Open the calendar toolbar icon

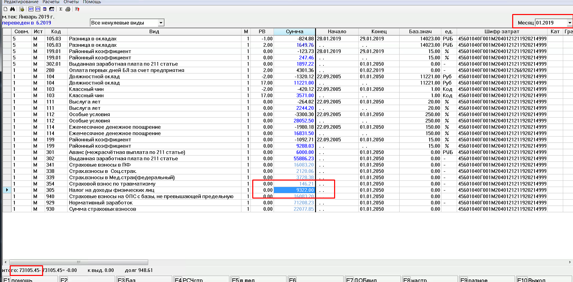point(45,9)
